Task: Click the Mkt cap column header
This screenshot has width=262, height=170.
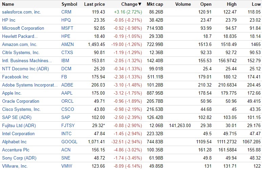Action: click(x=155, y=4)
